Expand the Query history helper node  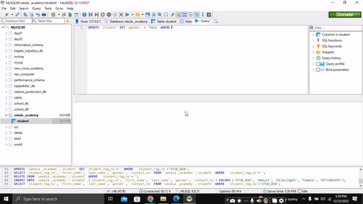pyautogui.click(x=313, y=58)
